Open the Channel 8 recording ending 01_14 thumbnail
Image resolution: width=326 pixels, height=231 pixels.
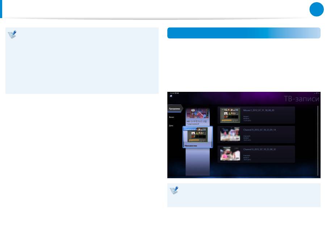pyautogui.click(x=230, y=134)
